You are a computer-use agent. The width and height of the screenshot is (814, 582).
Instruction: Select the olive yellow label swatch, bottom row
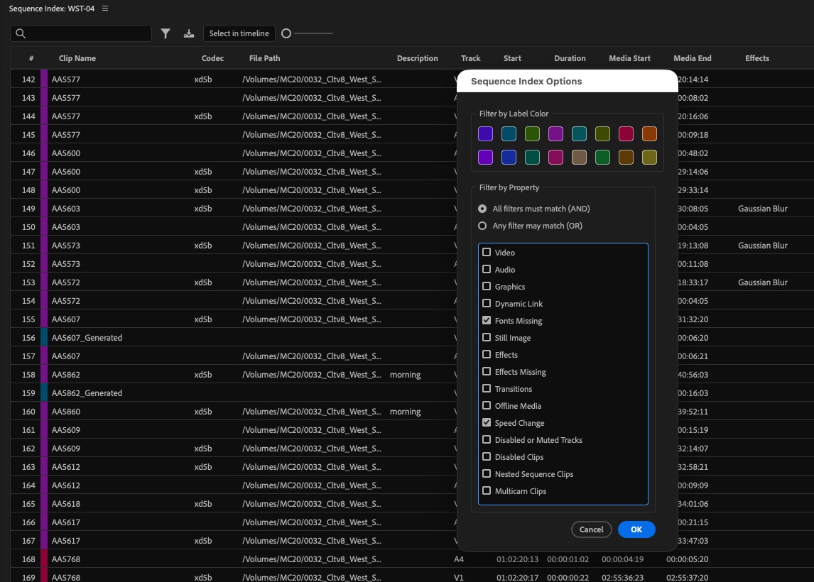pyautogui.click(x=649, y=157)
